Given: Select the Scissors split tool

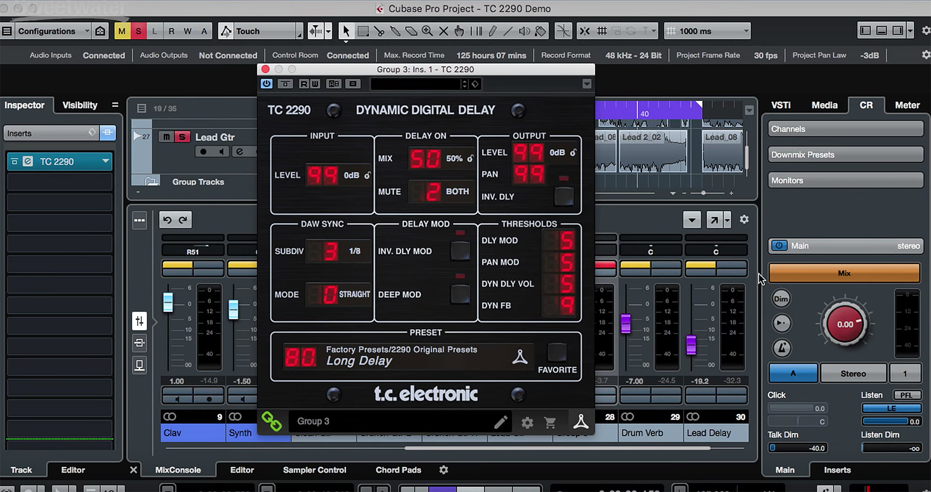Looking at the screenshot, I should click(379, 31).
